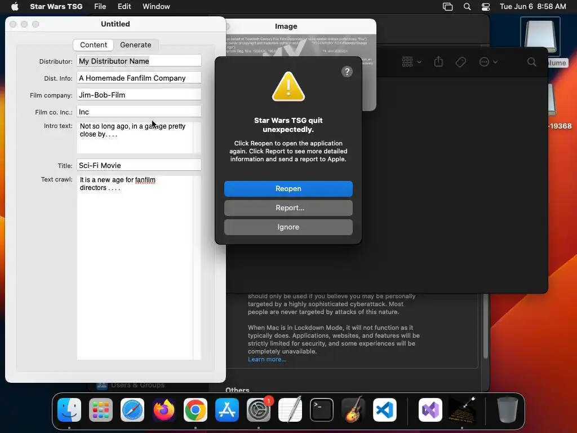The image size is (577, 433).
Task: Open the Trash from the Dock
Action: tap(508, 410)
